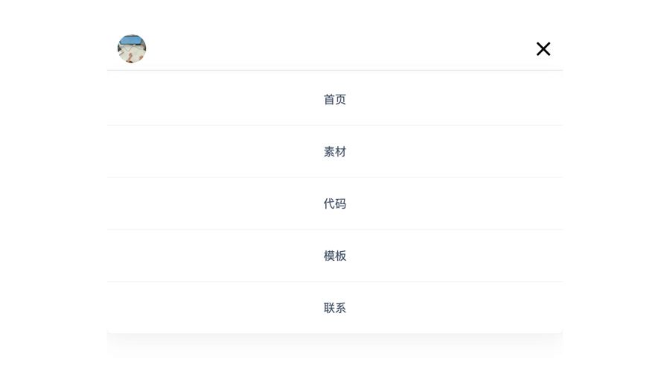The image size is (670, 389).
Task: Click the circular profile avatar
Action: pos(132,48)
